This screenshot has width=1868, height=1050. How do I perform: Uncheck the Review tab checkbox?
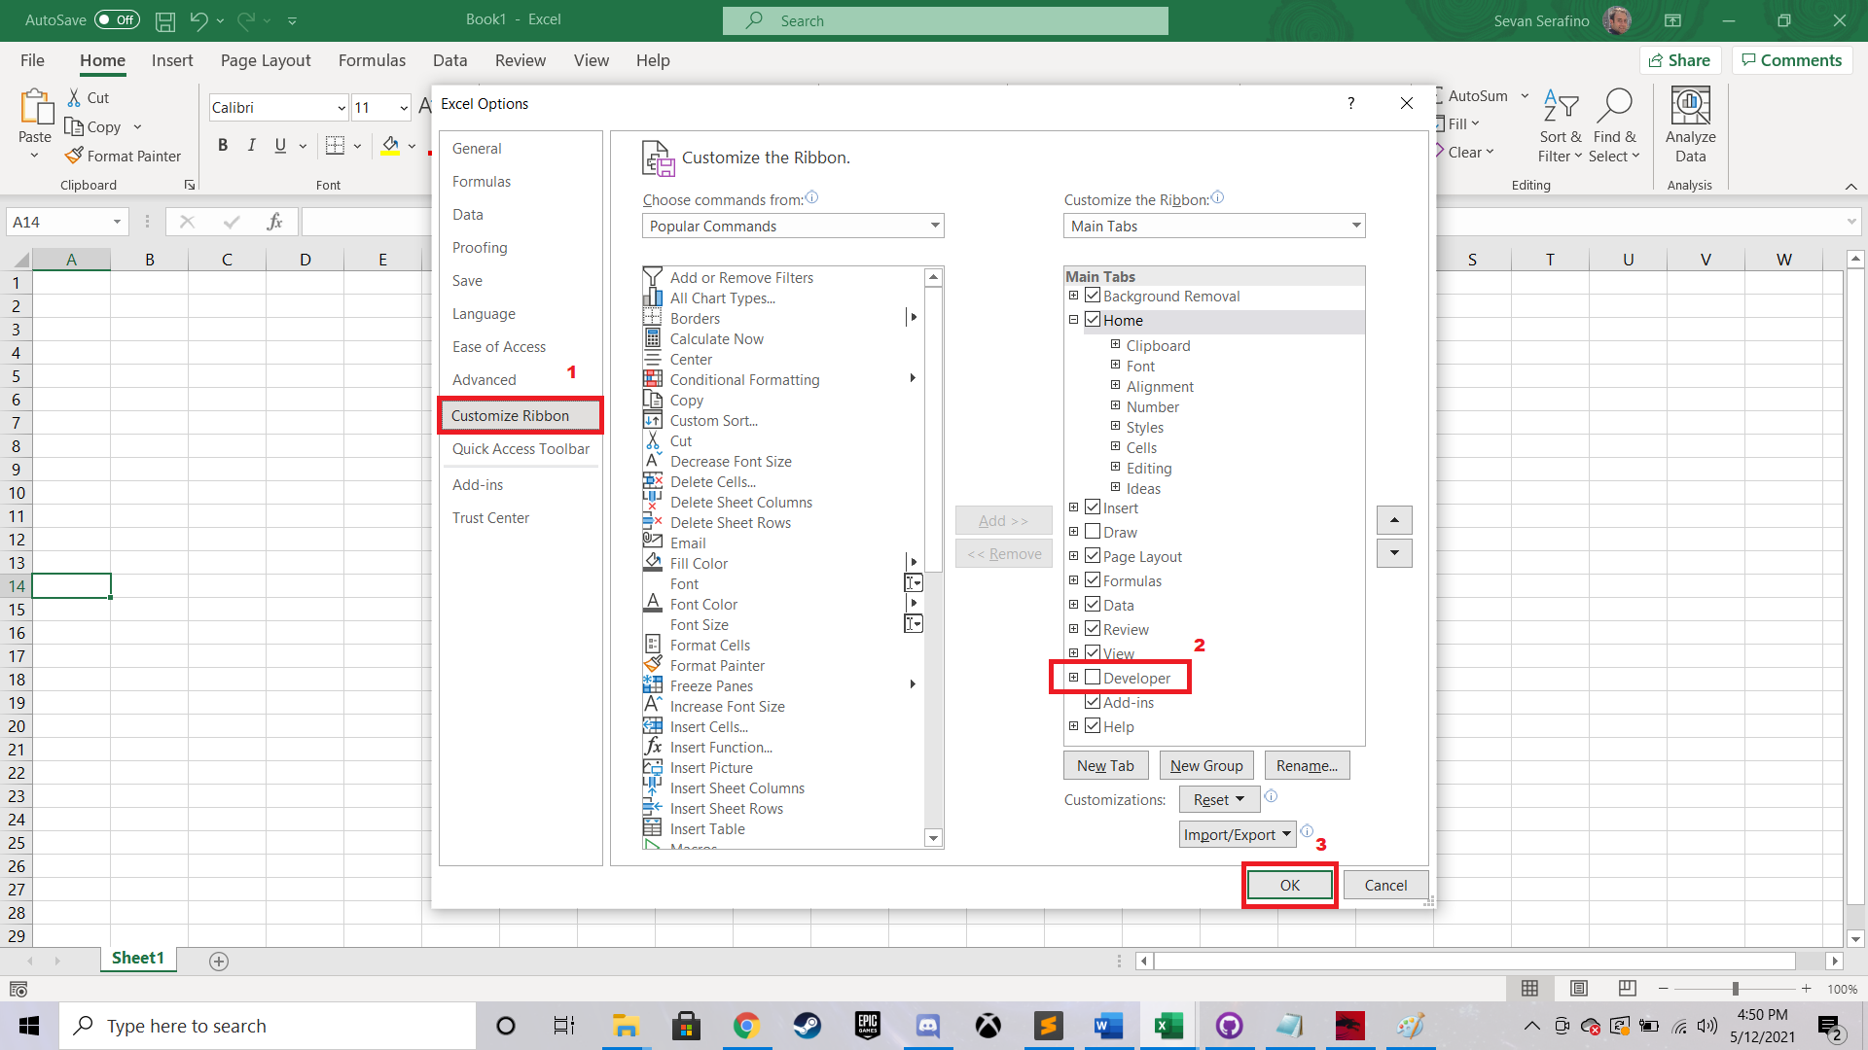point(1093,629)
